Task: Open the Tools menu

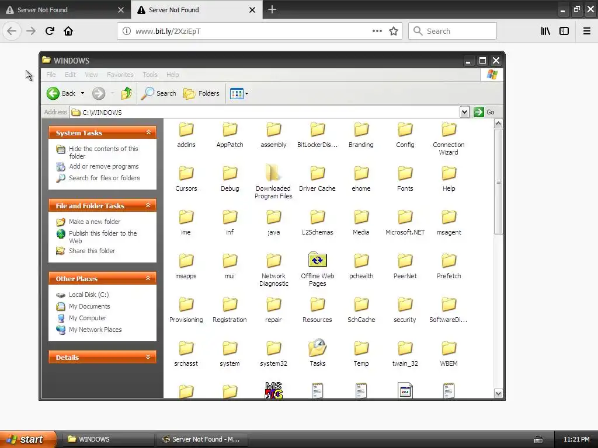Action: [x=150, y=75]
